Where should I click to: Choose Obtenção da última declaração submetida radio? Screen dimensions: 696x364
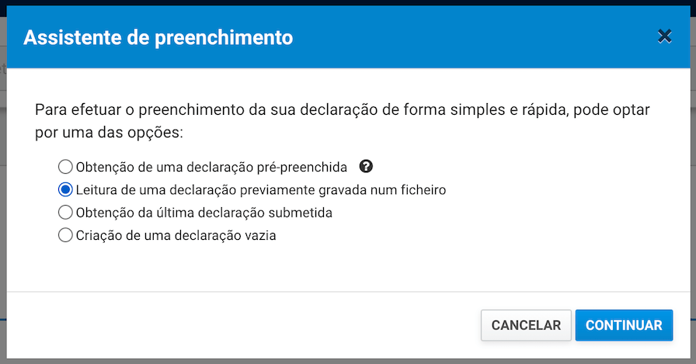click(65, 213)
